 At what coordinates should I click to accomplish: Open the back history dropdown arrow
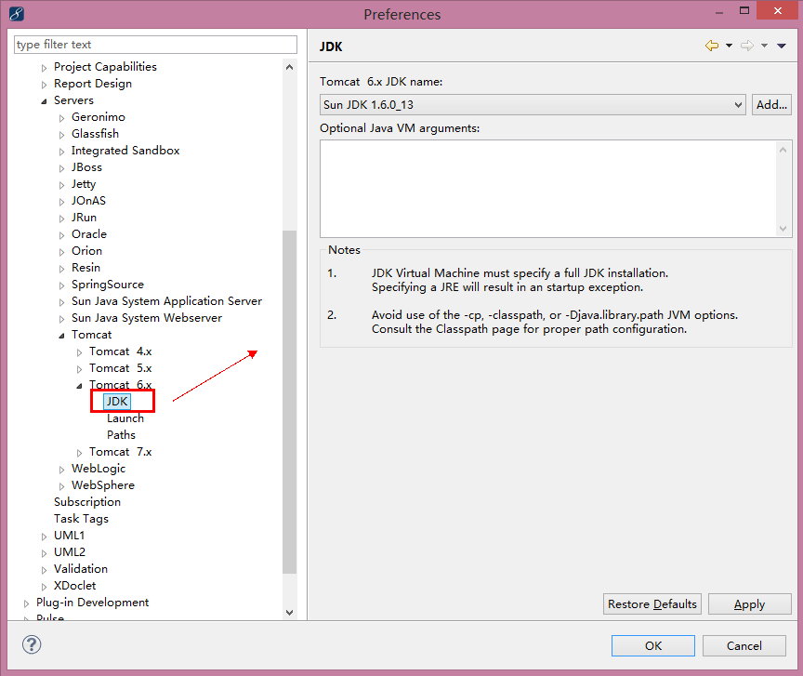729,46
